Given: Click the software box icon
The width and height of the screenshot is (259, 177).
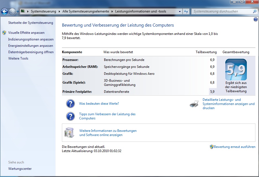Looking at the screenshot, I should point(69,133).
